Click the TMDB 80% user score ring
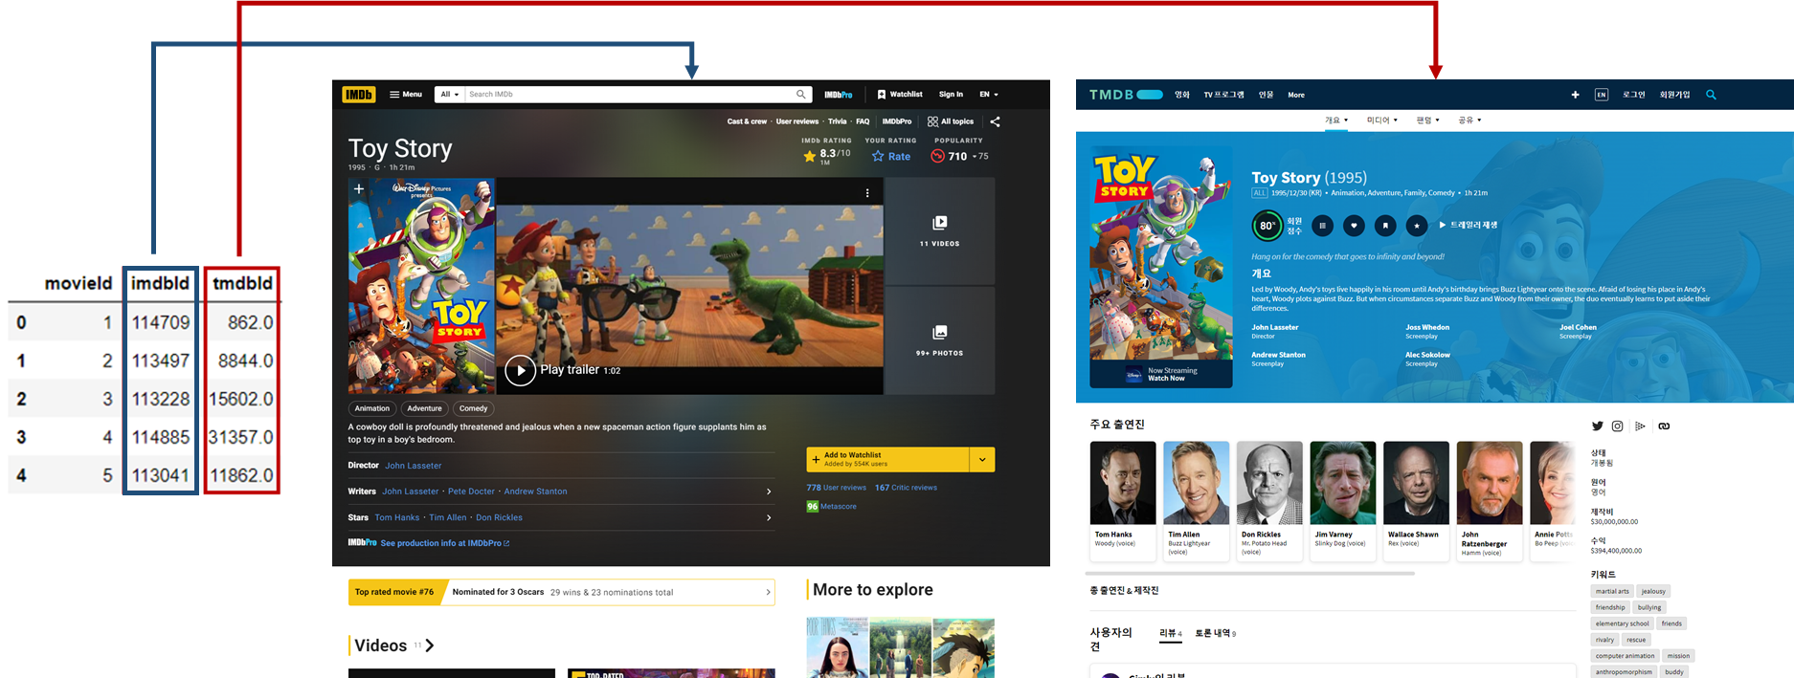Image resolution: width=1794 pixels, height=678 pixels. point(1267,226)
